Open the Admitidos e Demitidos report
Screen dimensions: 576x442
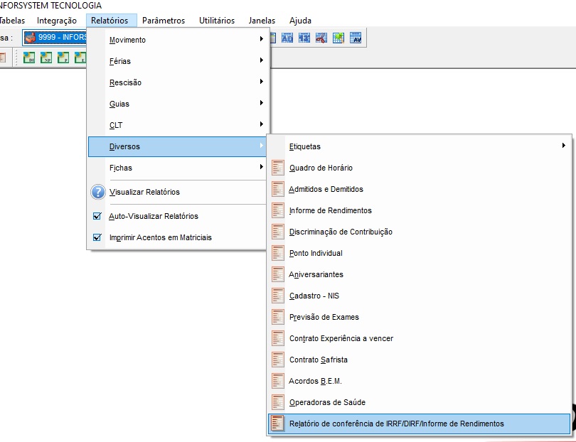(x=419, y=189)
